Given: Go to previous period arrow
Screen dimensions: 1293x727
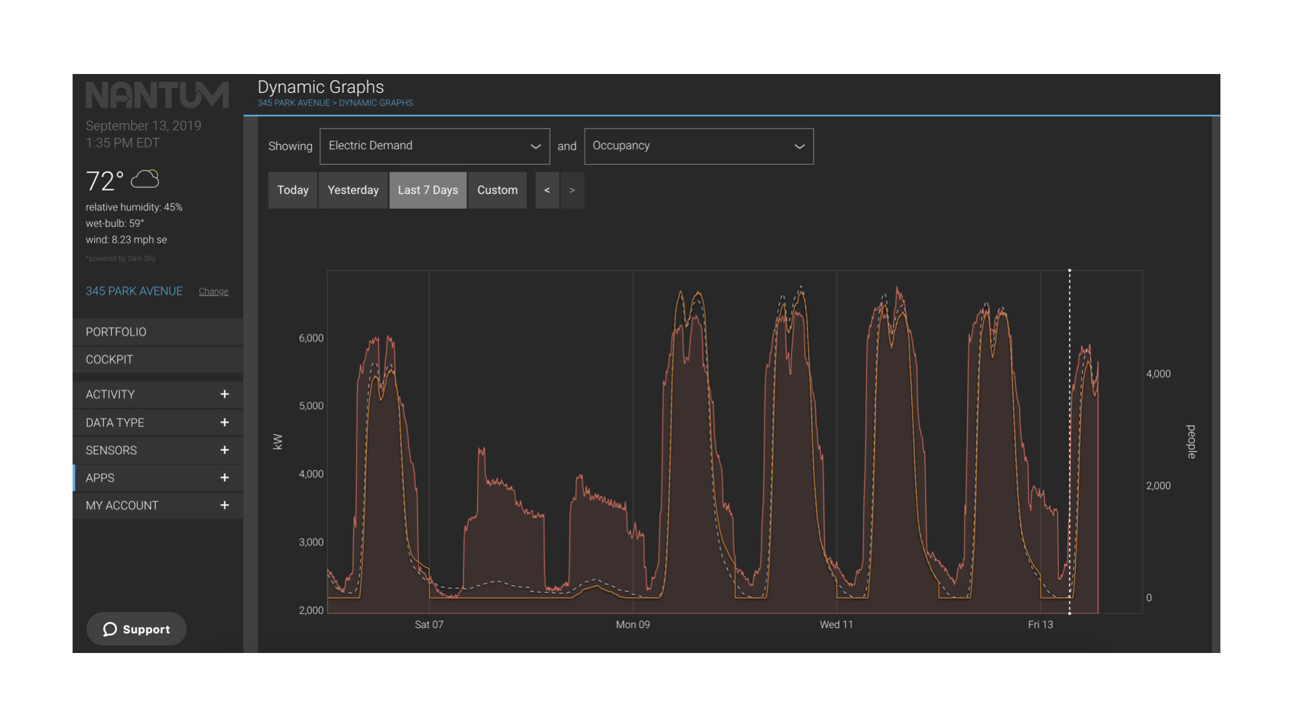Looking at the screenshot, I should point(547,191).
